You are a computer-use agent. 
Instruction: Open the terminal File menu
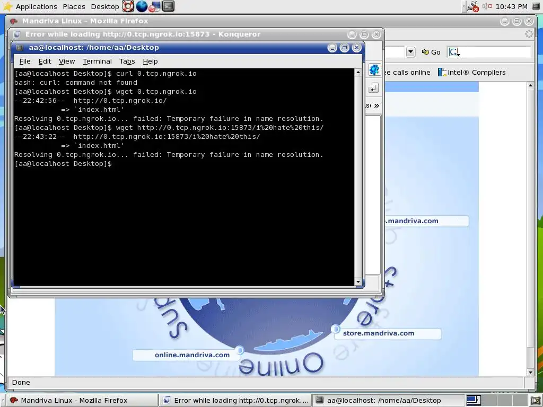25,61
